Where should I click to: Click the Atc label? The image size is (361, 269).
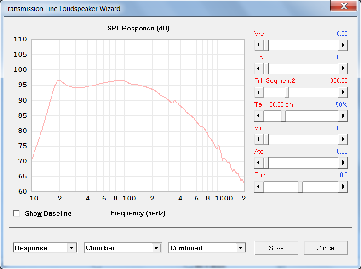[259, 151]
